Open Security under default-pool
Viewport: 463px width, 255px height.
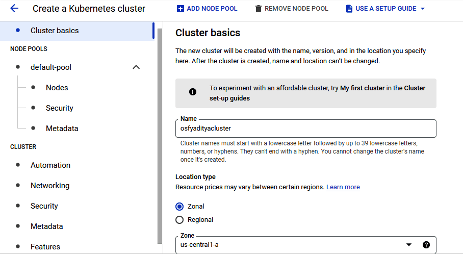[59, 108]
